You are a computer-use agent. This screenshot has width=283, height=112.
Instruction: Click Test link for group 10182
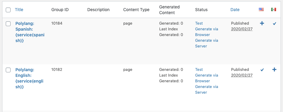[x=199, y=69]
